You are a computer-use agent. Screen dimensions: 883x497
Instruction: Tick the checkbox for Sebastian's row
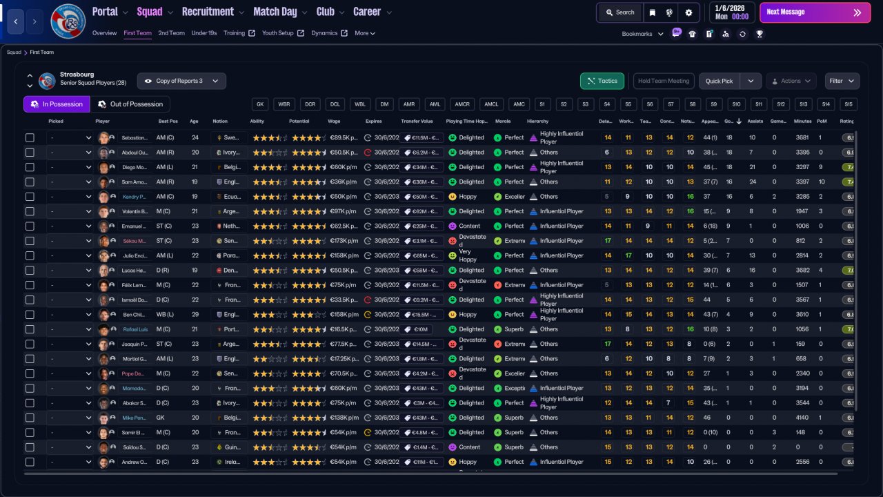[x=30, y=137]
